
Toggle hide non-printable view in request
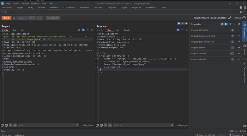[79, 30]
